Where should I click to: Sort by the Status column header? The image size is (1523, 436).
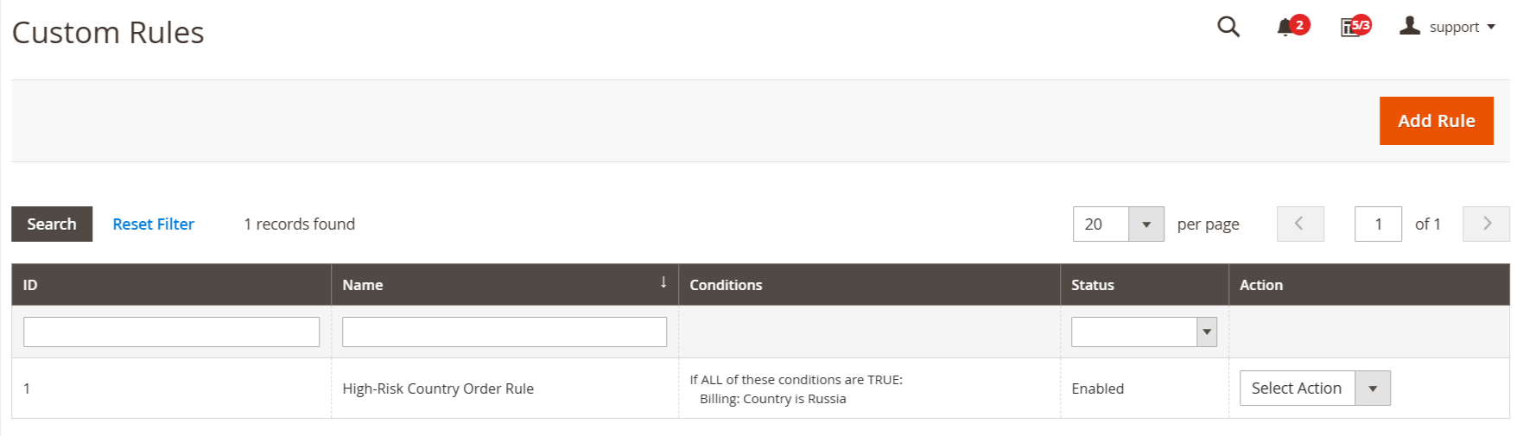point(1144,285)
